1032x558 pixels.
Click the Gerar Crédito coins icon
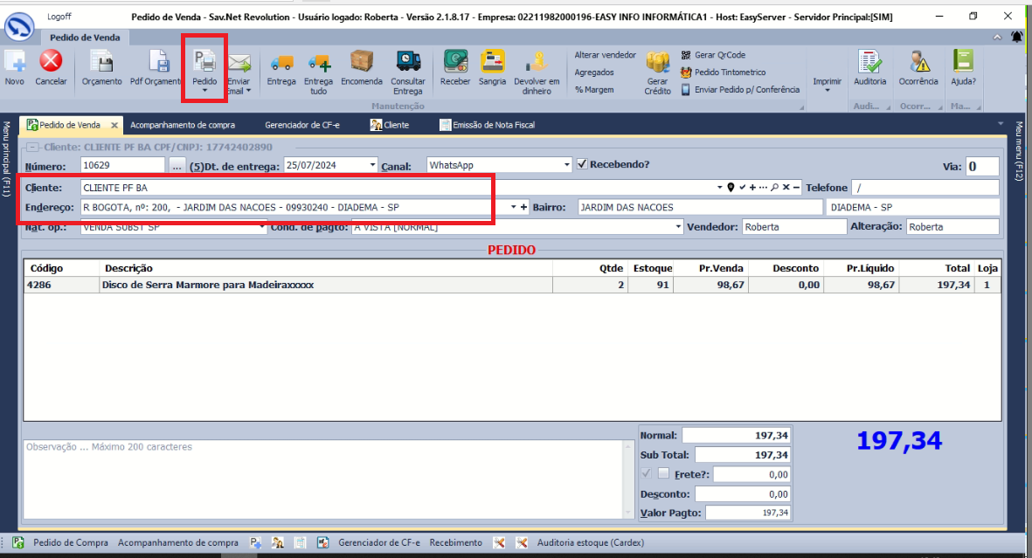pyautogui.click(x=657, y=63)
